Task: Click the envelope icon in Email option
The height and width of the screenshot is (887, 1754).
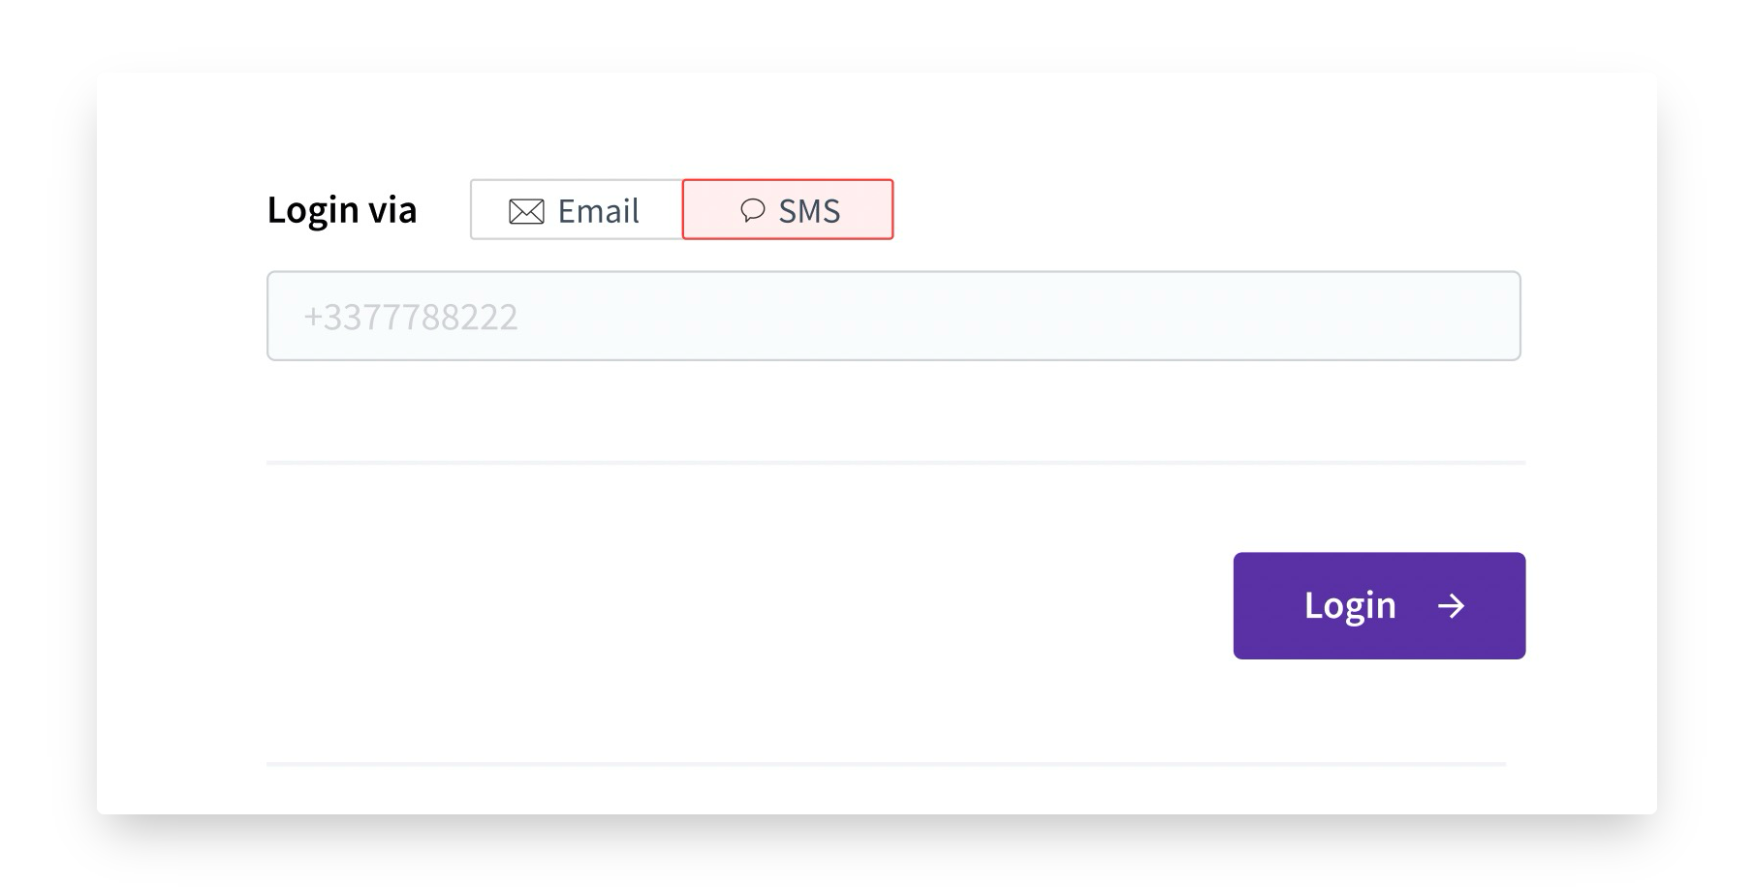Action: click(x=526, y=211)
